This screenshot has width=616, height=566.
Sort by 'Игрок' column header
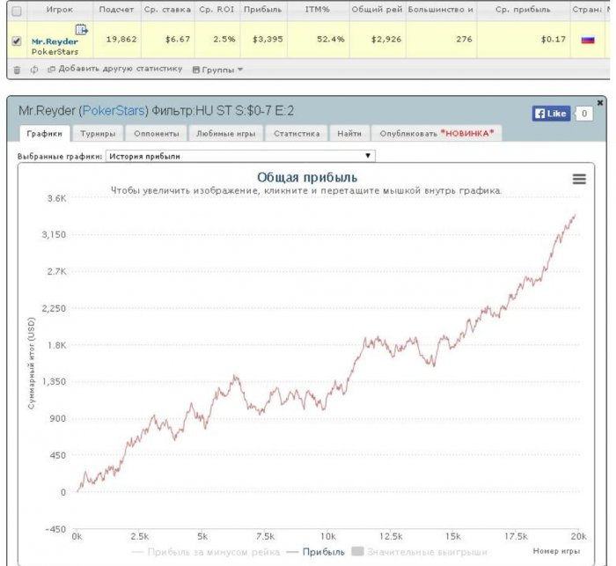pyautogui.click(x=60, y=10)
